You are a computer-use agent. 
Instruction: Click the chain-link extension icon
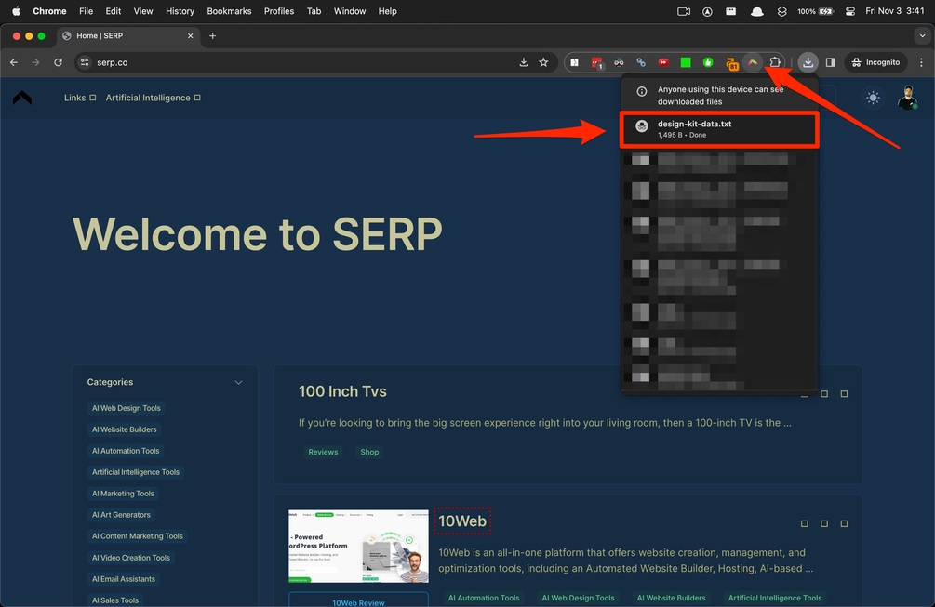[641, 61]
